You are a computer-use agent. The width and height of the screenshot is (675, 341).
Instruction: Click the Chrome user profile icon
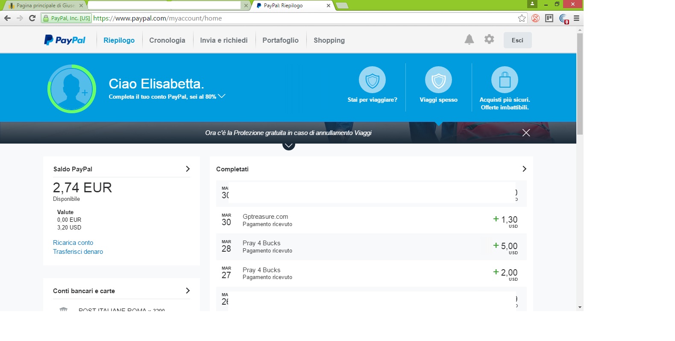point(532,3)
